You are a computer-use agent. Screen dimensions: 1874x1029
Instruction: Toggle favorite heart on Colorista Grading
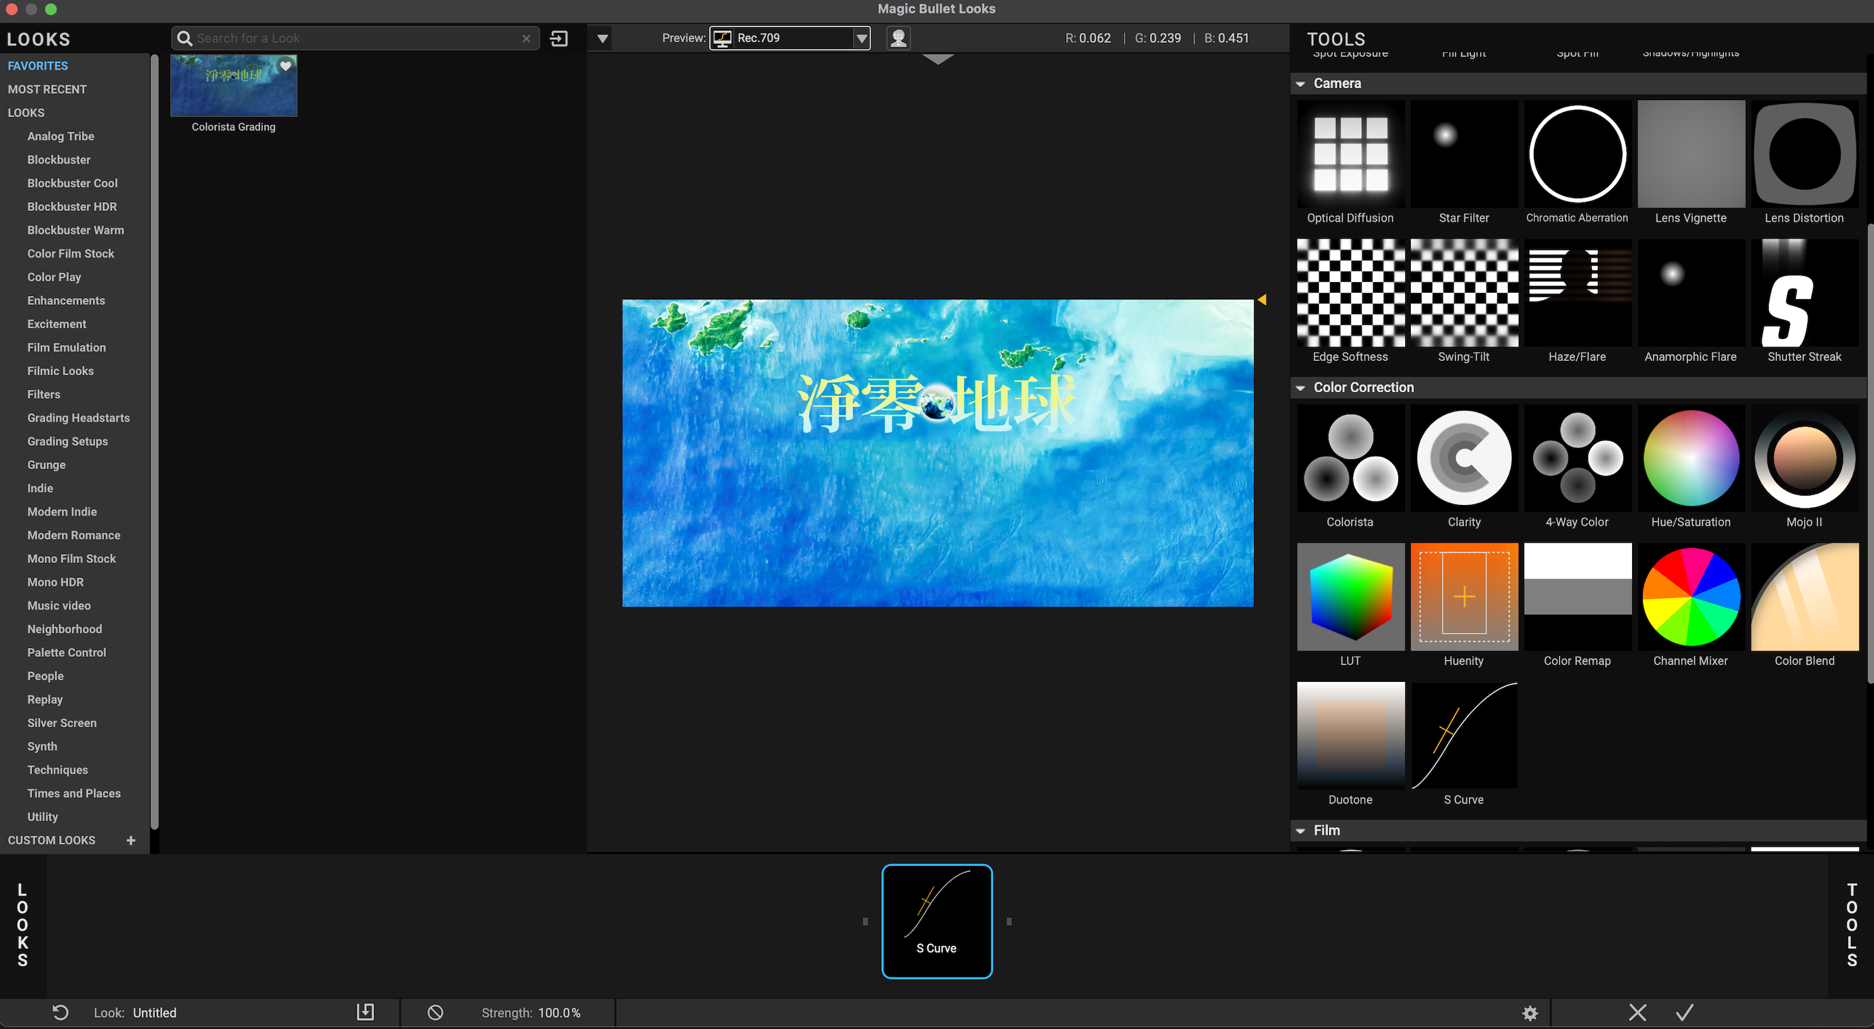[286, 66]
